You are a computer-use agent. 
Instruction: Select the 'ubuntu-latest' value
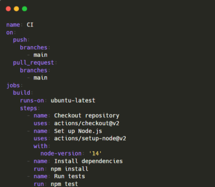[73, 100]
